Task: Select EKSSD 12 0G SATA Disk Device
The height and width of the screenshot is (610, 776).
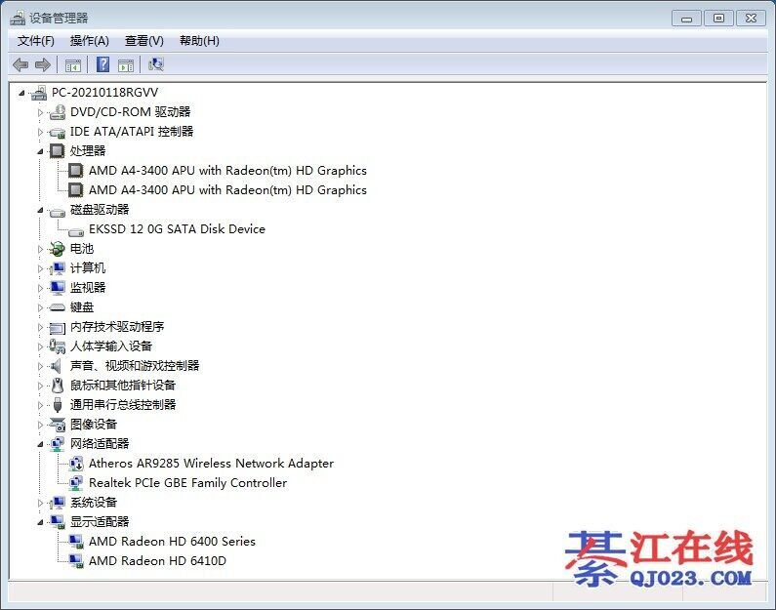Action: pyautogui.click(x=178, y=229)
